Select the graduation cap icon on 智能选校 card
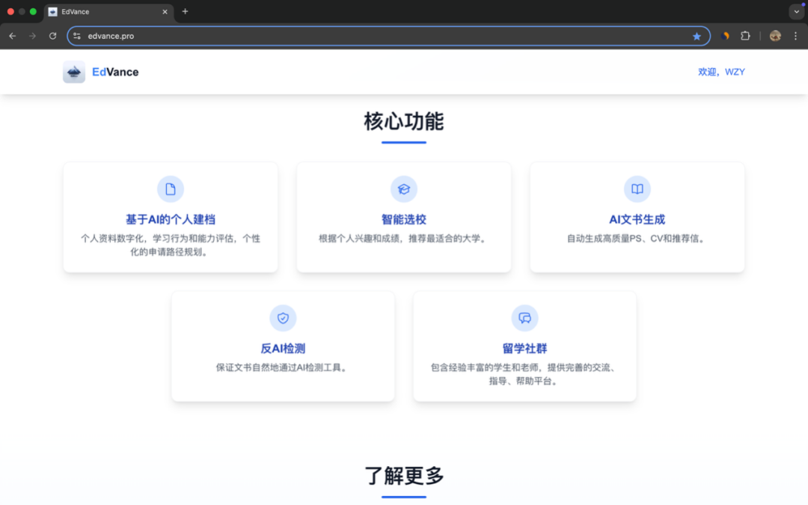The width and height of the screenshot is (808, 505). (x=404, y=189)
